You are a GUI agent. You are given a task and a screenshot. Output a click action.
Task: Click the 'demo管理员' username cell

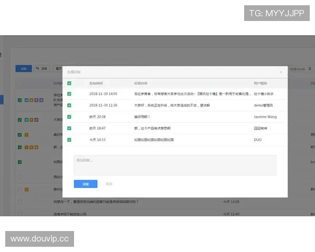click(263, 106)
